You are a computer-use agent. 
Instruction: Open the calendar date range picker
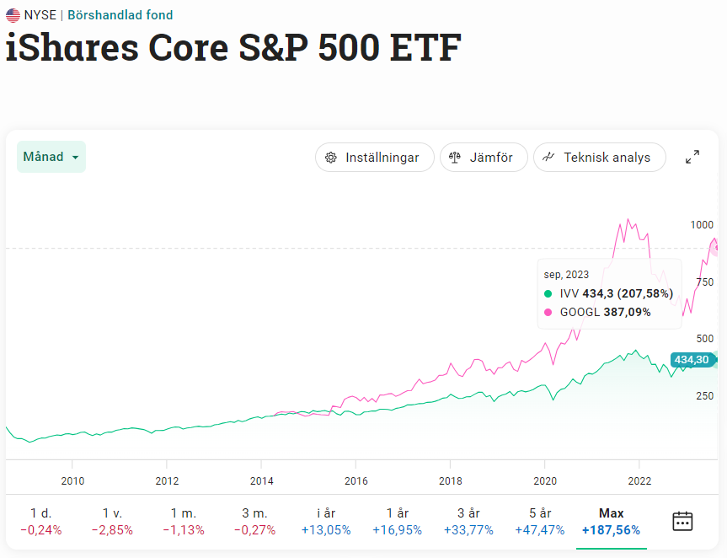pyautogui.click(x=682, y=521)
